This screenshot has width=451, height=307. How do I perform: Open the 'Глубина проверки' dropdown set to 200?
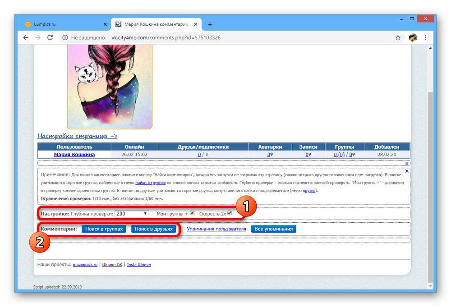pyautogui.click(x=132, y=214)
